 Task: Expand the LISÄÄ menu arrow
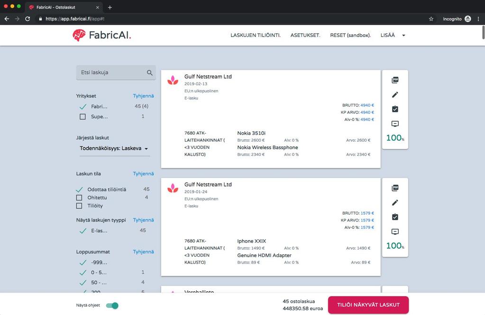coord(403,36)
